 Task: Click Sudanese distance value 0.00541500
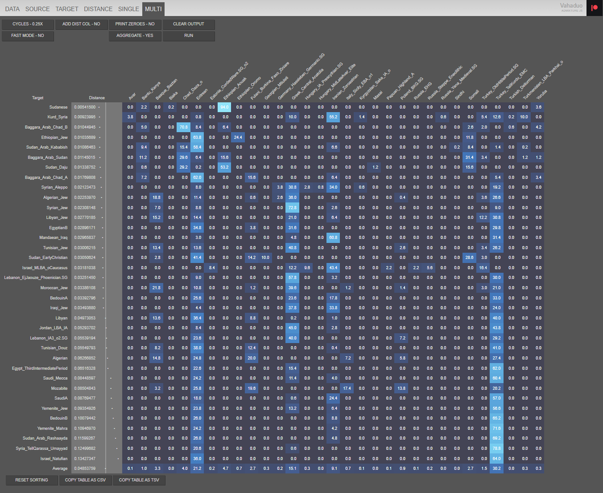(85, 107)
